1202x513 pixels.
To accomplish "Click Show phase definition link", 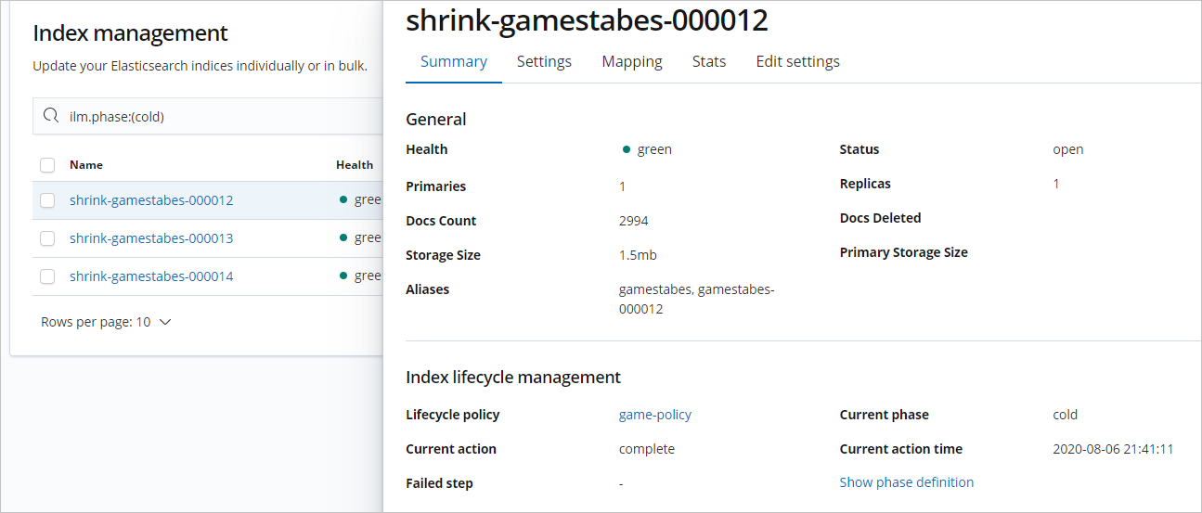I will pos(907,482).
